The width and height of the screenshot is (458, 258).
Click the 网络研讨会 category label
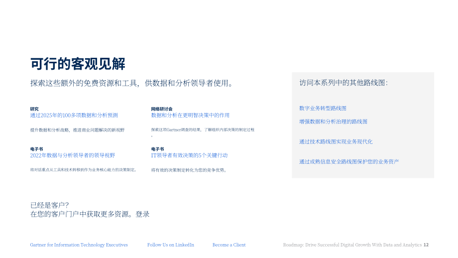point(161,109)
